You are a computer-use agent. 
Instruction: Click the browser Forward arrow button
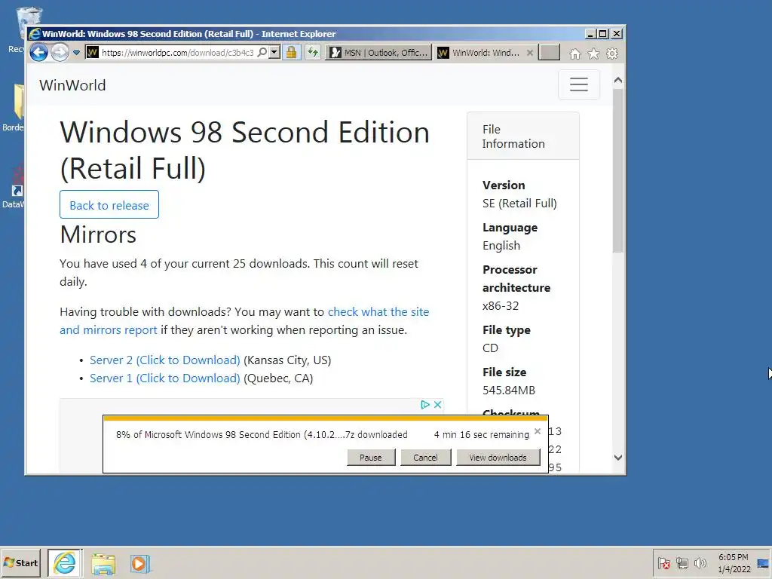[60, 52]
